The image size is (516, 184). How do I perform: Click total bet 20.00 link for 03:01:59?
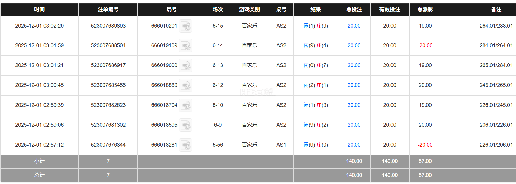pyautogui.click(x=354, y=45)
